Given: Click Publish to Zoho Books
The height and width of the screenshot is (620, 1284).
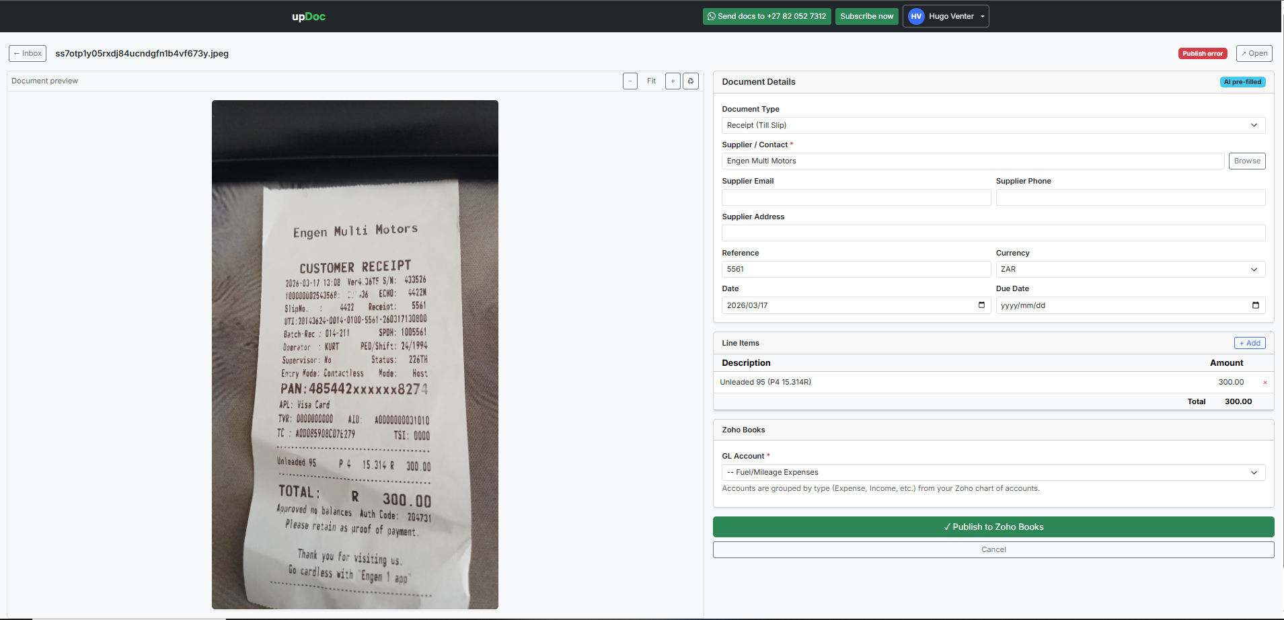Looking at the screenshot, I should 993,527.
